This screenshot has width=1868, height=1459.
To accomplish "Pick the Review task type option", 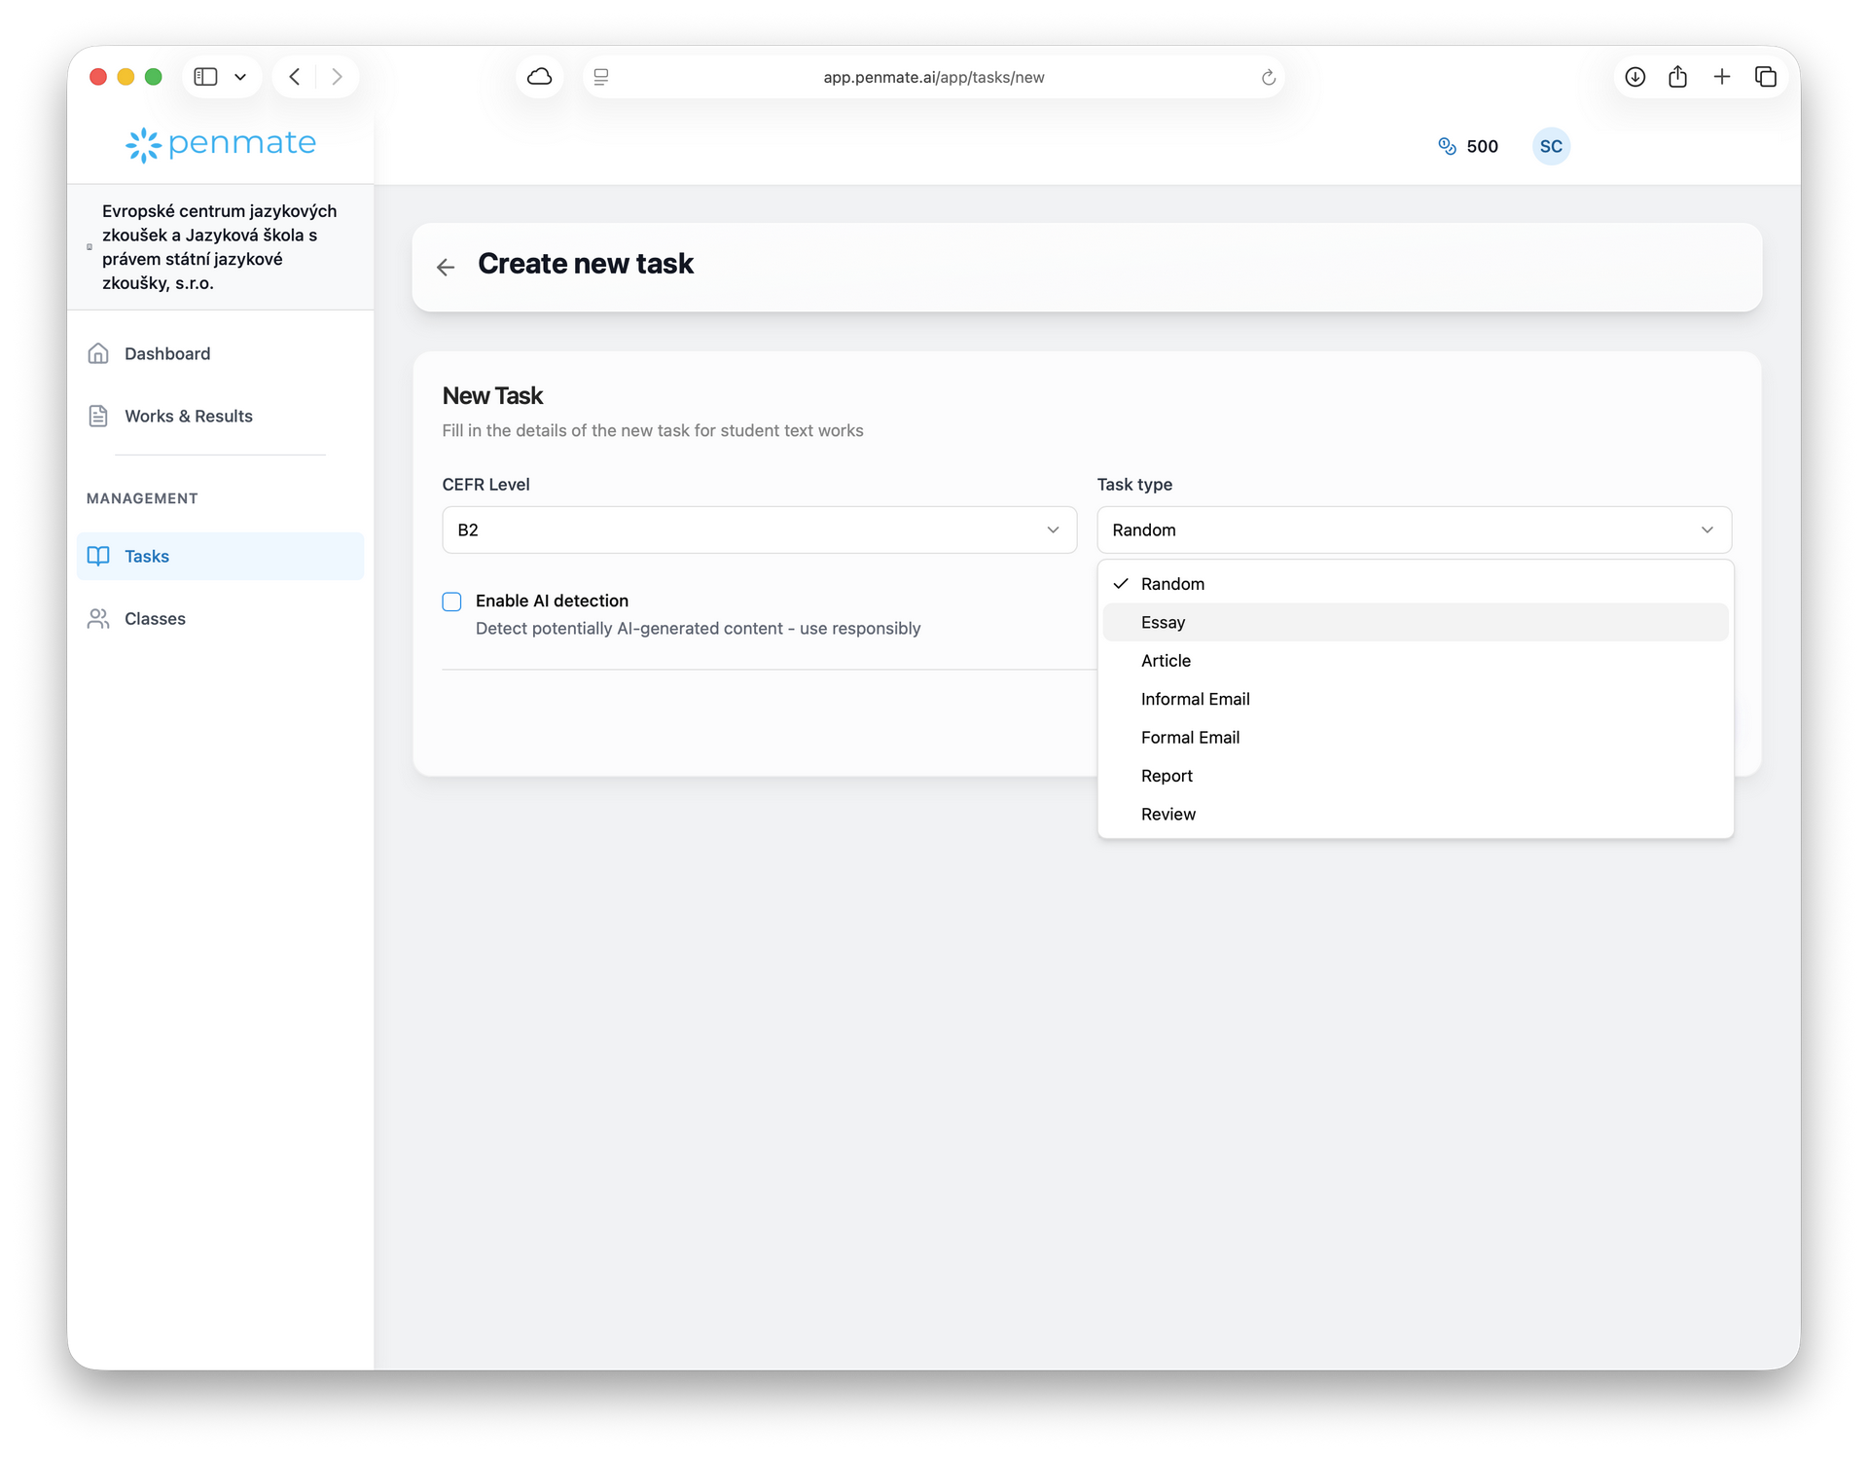I will [1167, 814].
